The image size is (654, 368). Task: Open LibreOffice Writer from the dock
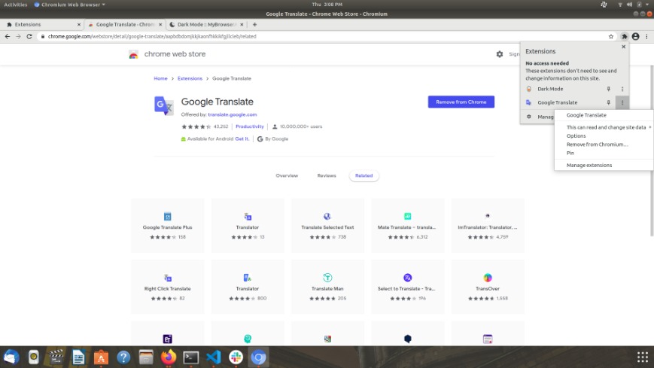point(78,357)
